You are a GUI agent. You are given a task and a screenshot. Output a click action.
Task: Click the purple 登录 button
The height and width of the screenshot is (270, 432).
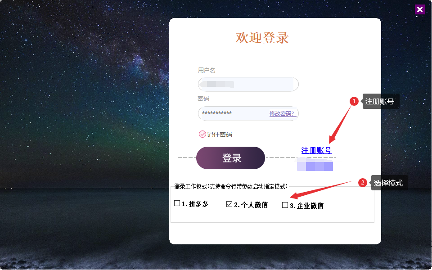(230, 158)
